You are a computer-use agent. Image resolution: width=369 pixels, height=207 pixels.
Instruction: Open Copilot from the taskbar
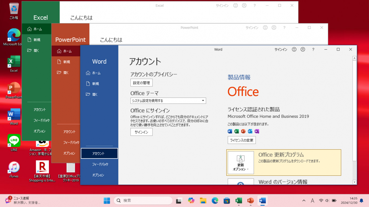point(191,201)
